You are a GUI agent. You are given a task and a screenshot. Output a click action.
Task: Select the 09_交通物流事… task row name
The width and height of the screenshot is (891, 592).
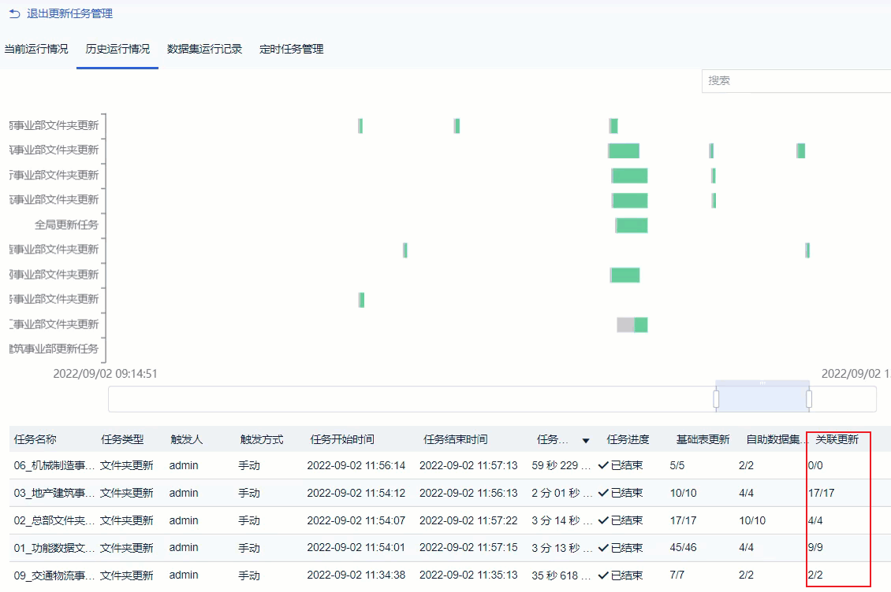click(54, 575)
